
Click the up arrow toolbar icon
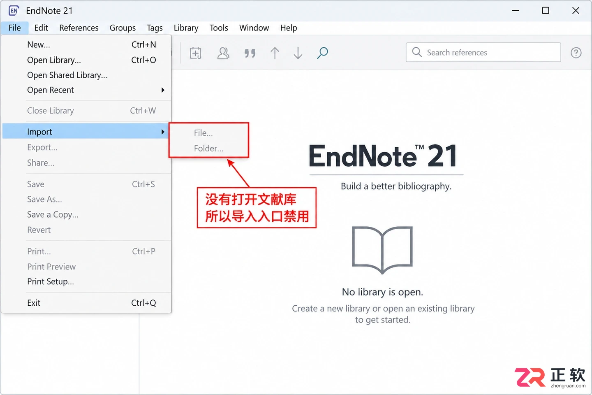click(275, 53)
